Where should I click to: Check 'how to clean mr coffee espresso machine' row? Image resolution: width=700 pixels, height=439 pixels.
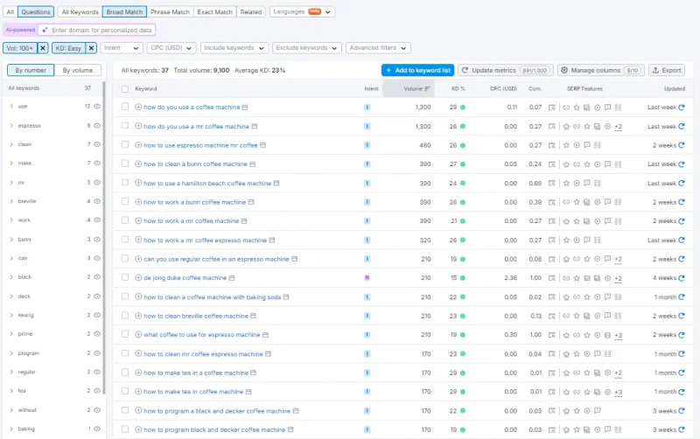[125, 353]
